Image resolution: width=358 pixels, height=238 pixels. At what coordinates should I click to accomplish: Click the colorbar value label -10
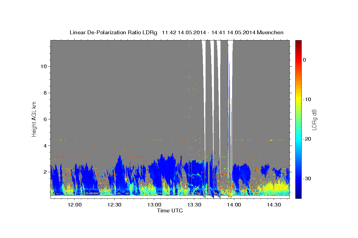pyautogui.click(x=307, y=99)
